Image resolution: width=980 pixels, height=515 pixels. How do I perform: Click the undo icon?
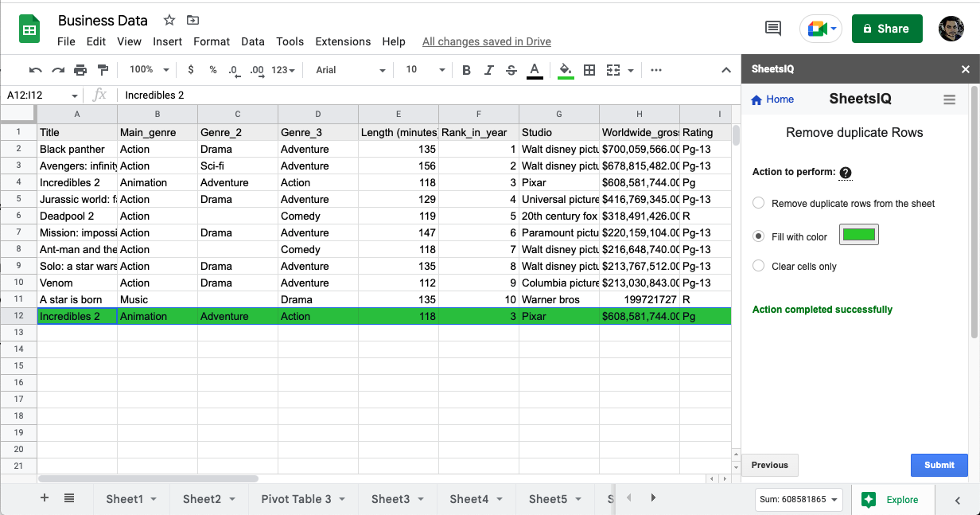36,70
